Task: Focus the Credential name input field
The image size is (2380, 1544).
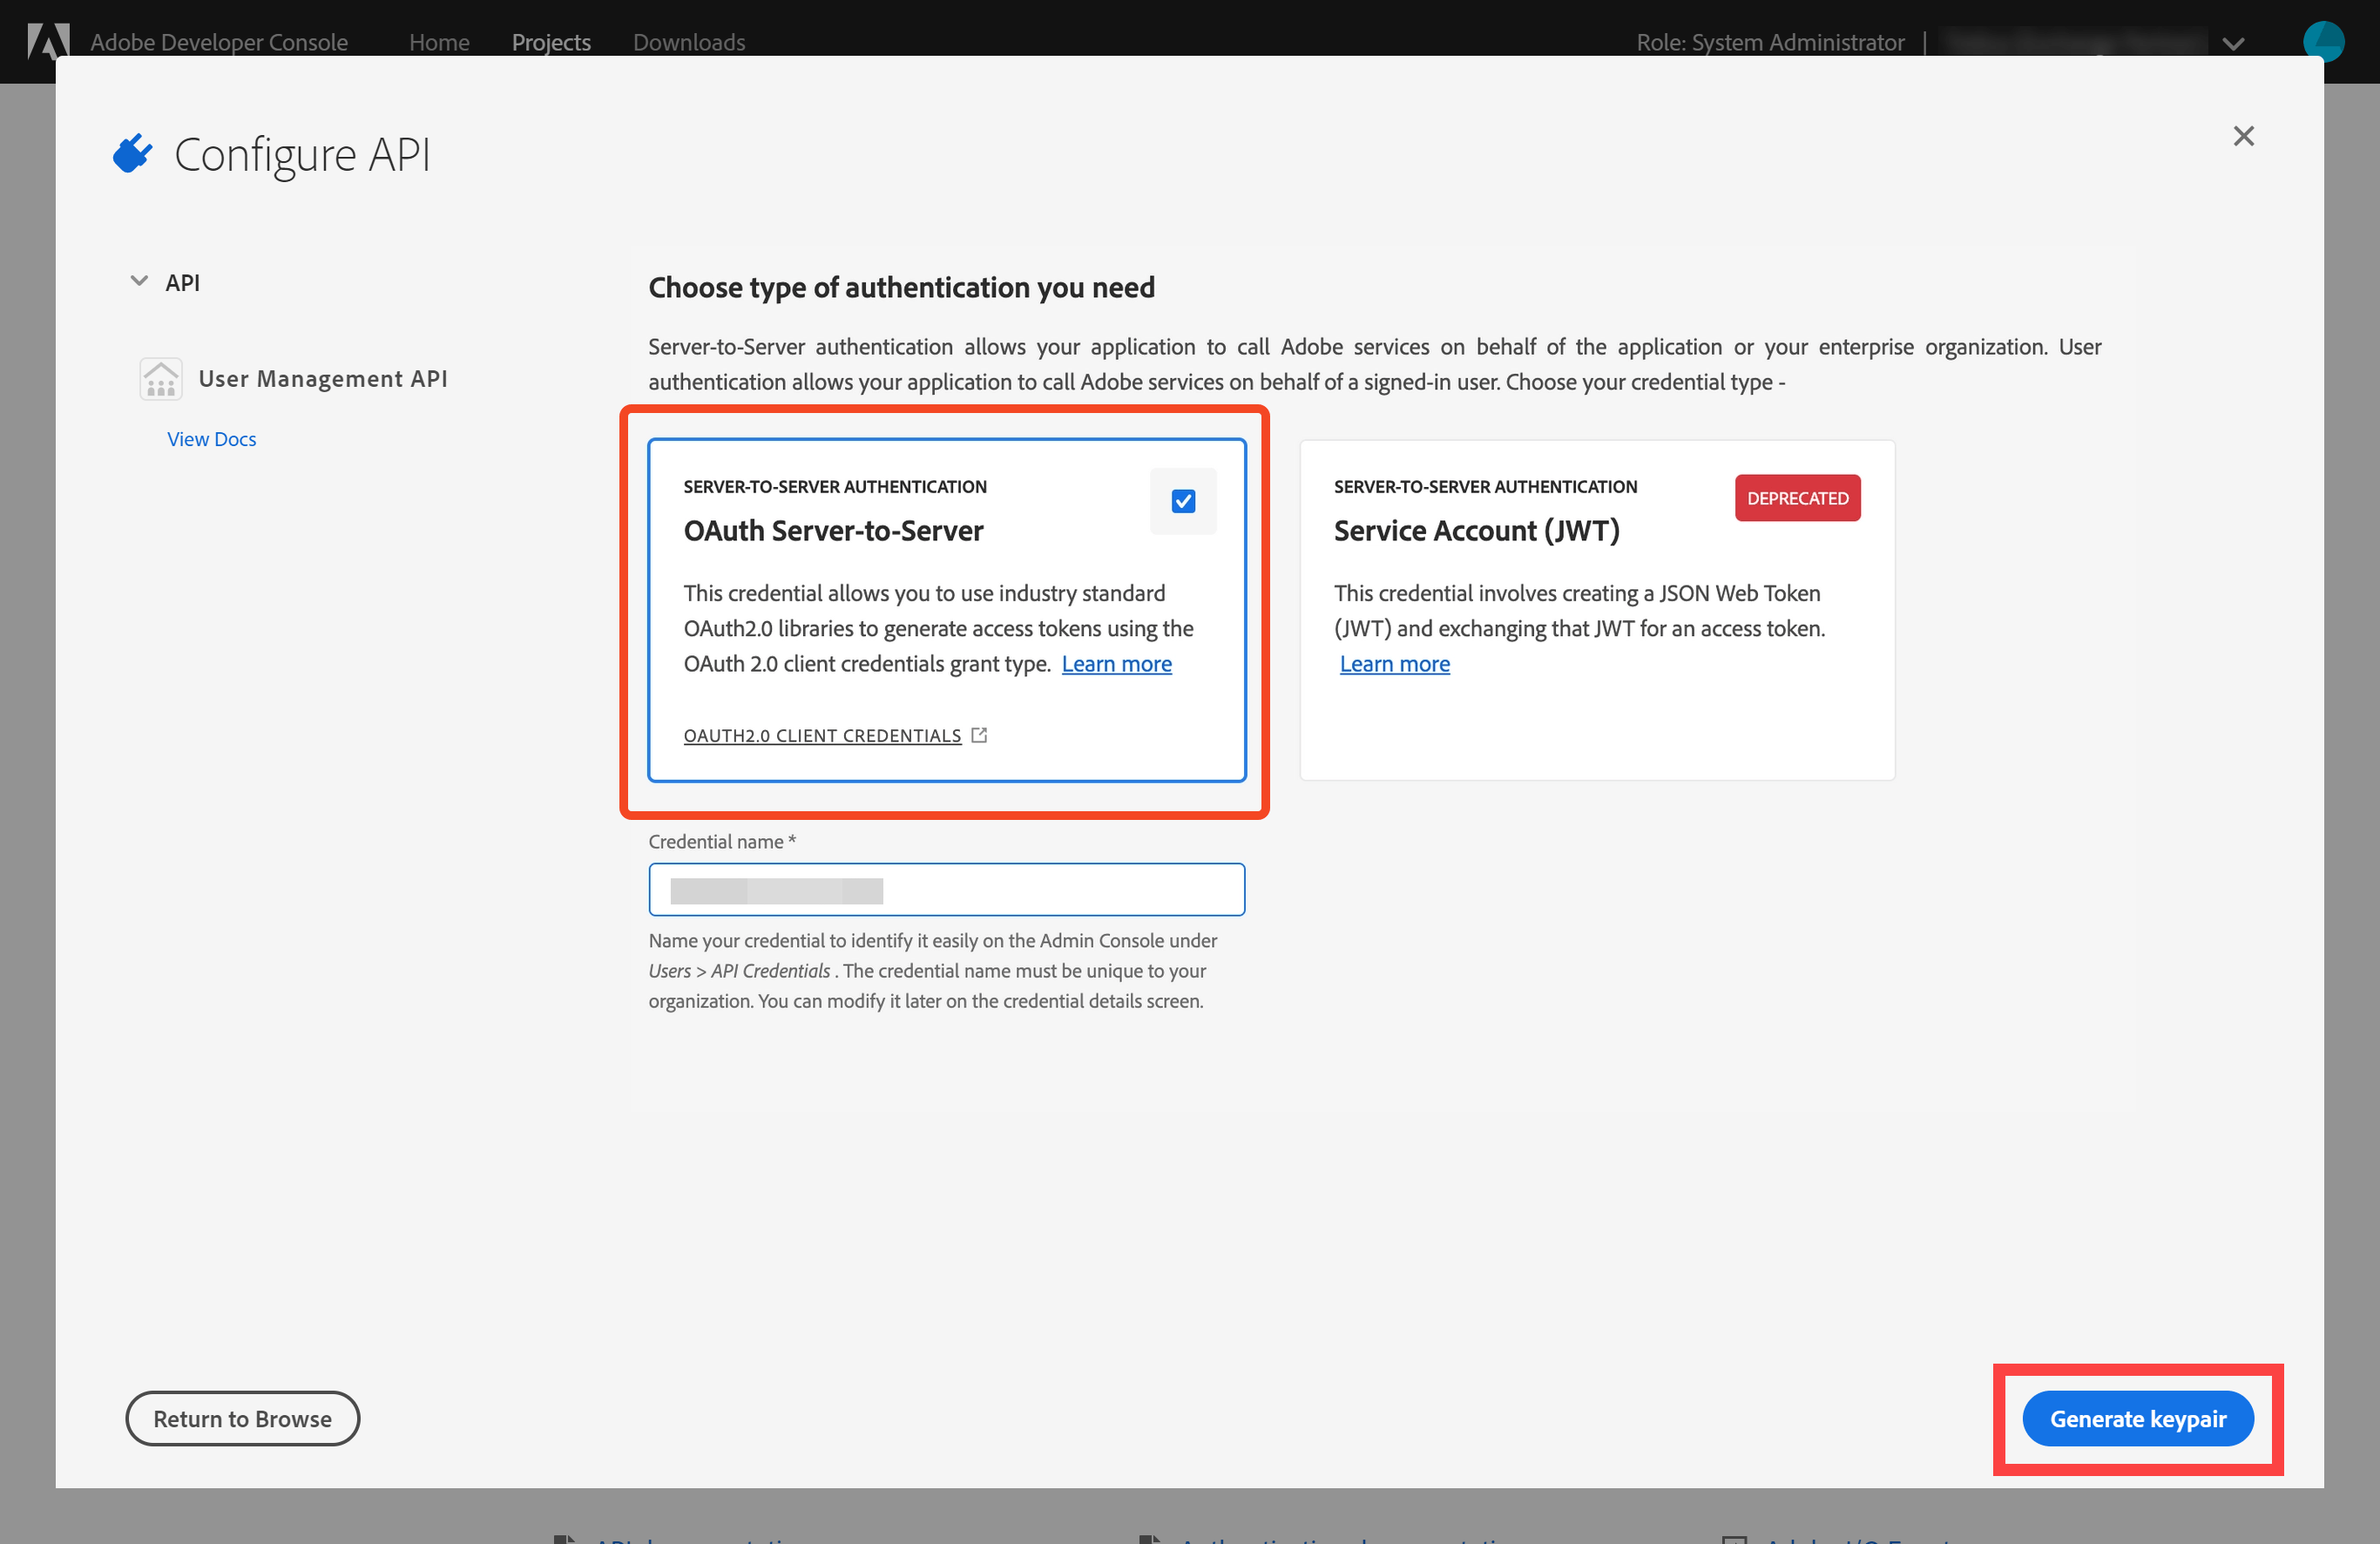Action: [x=946, y=889]
